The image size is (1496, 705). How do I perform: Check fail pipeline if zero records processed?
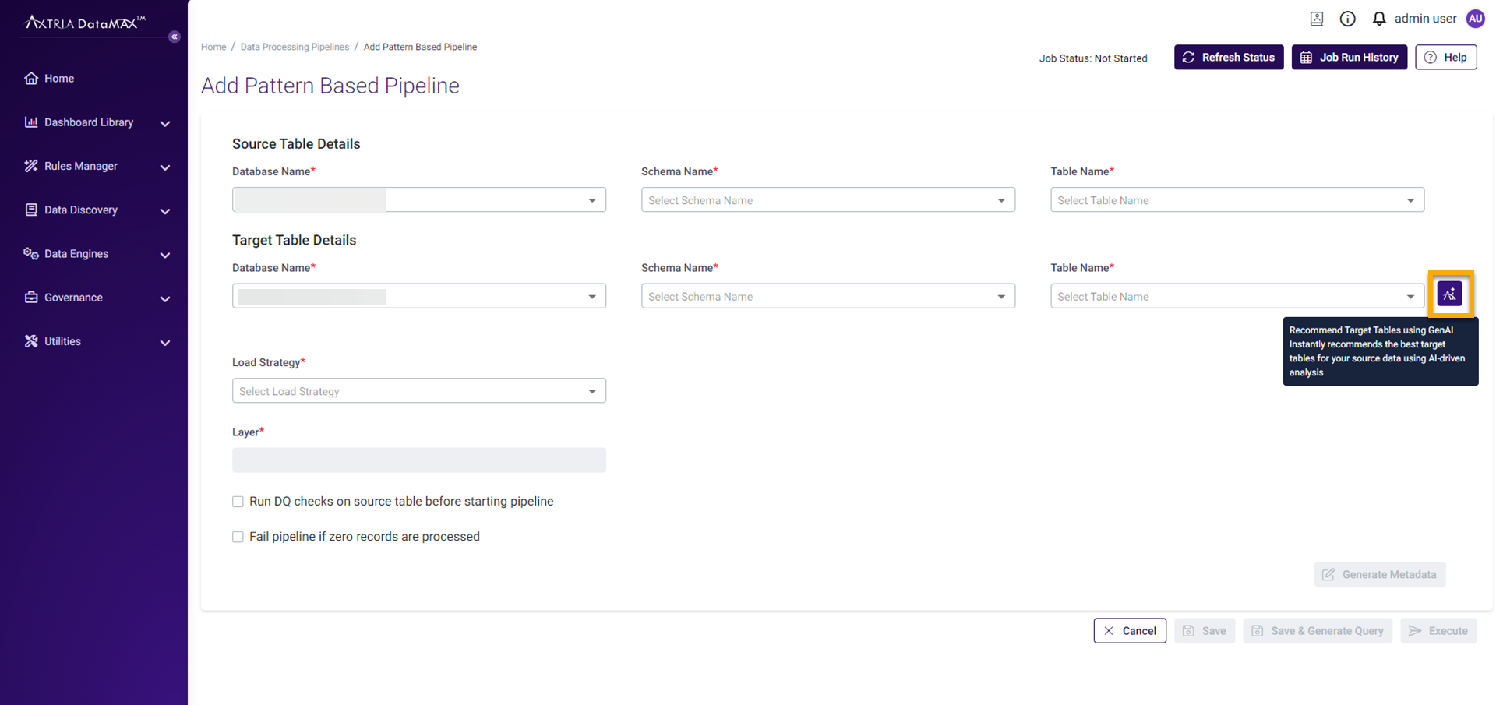point(238,537)
